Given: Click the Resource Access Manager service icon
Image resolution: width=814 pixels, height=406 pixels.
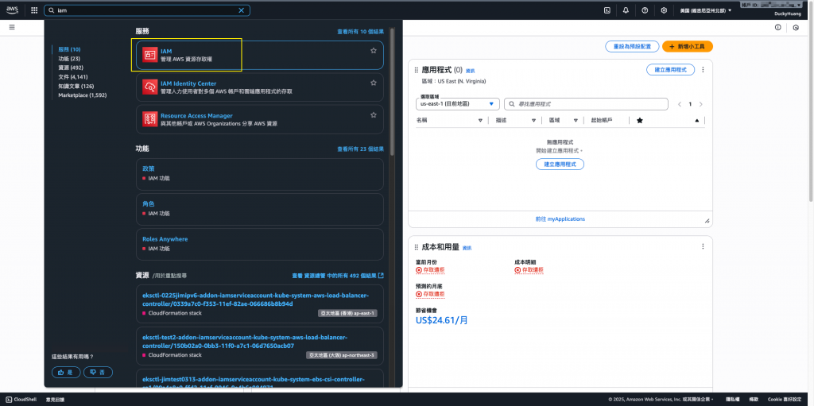Looking at the screenshot, I should click(150, 119).
